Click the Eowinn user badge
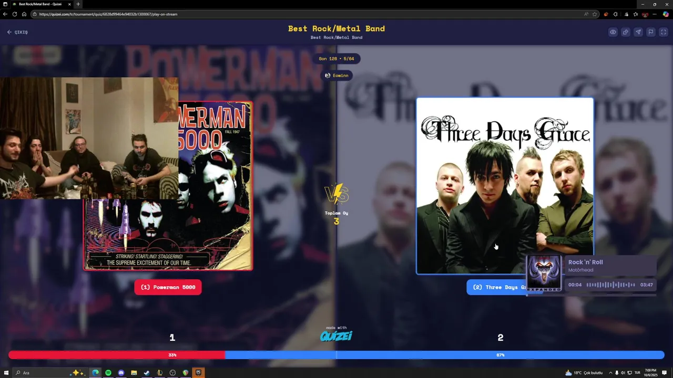The image size is (673, 378). (336, 76)
